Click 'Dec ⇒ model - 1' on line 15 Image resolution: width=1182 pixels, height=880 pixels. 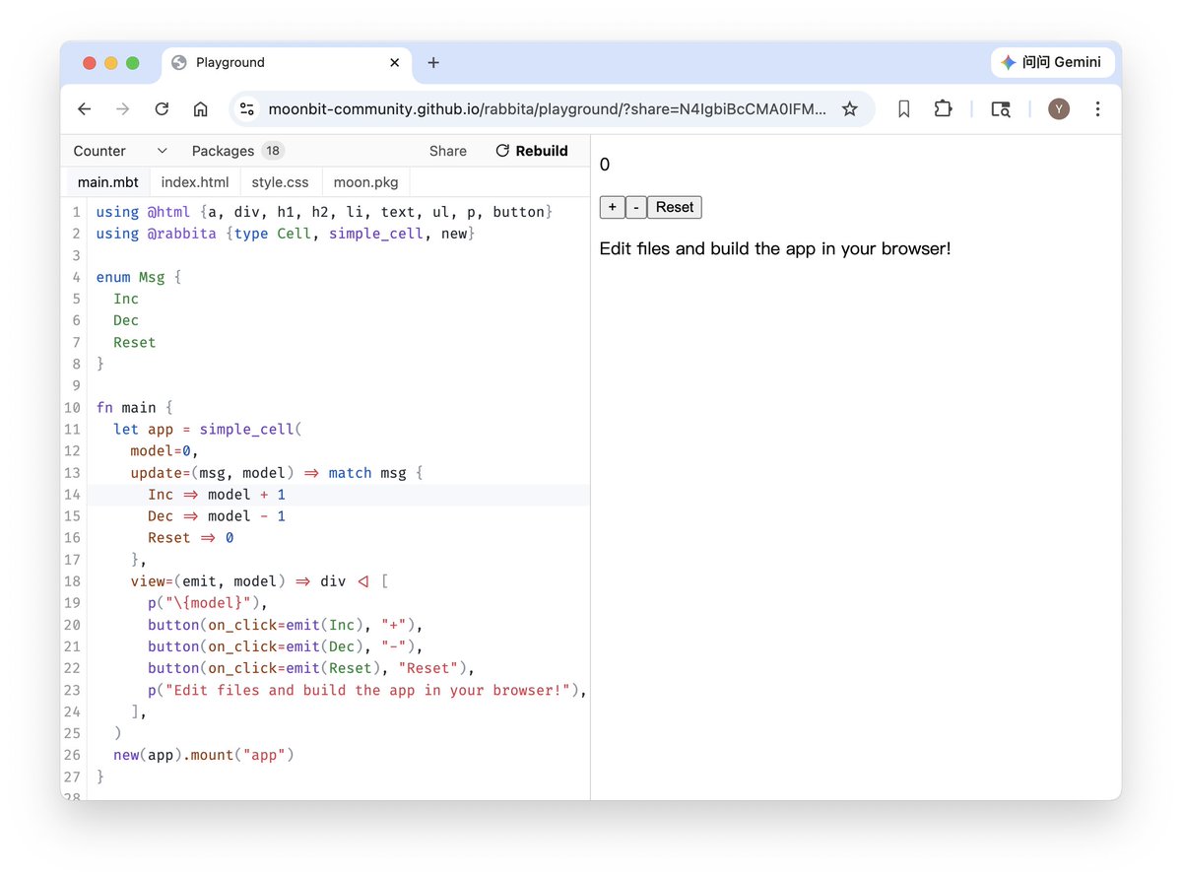[217, 516]
